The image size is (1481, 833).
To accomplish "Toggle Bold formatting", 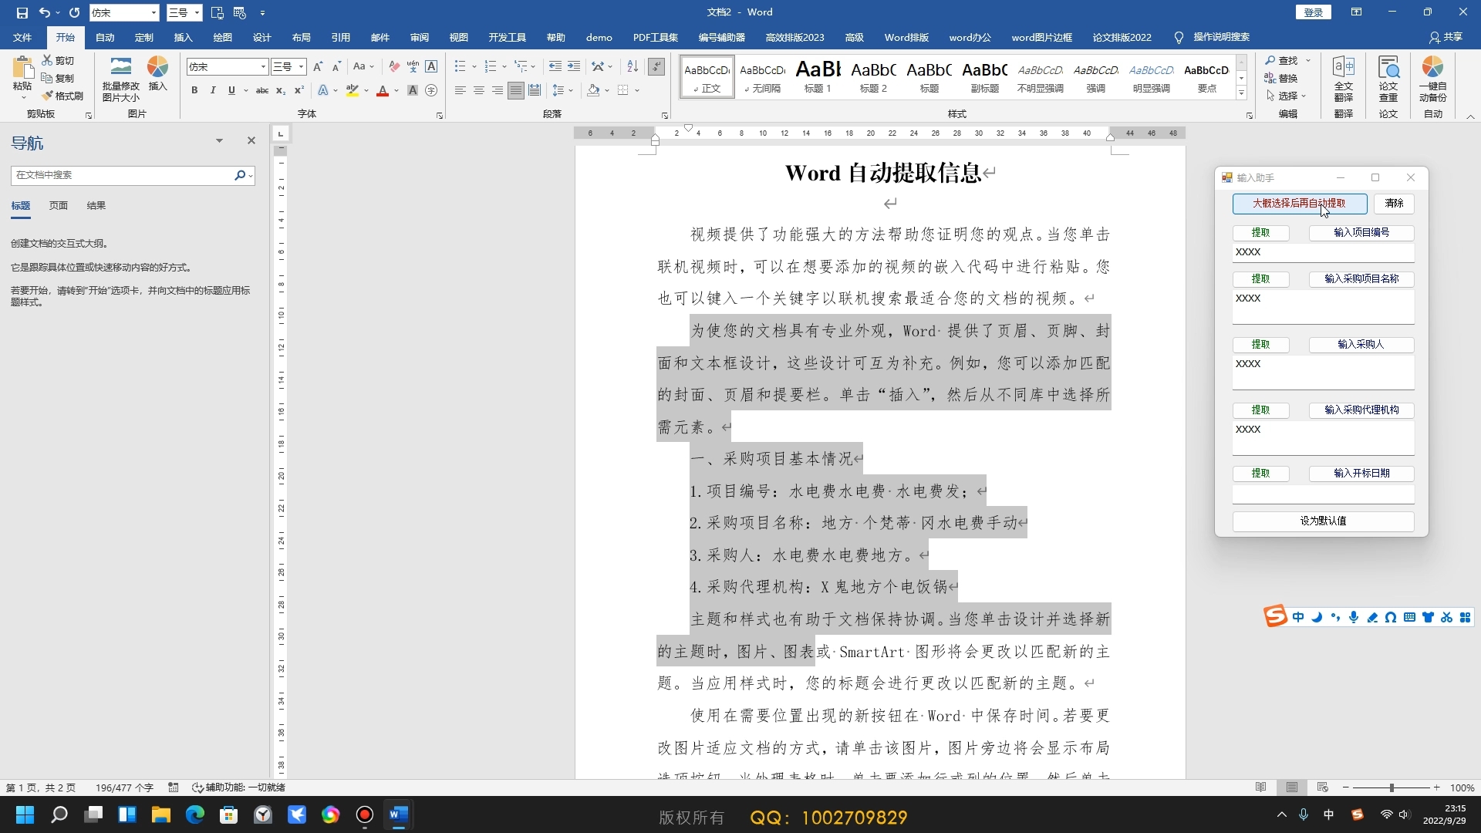I will (194, 90).
